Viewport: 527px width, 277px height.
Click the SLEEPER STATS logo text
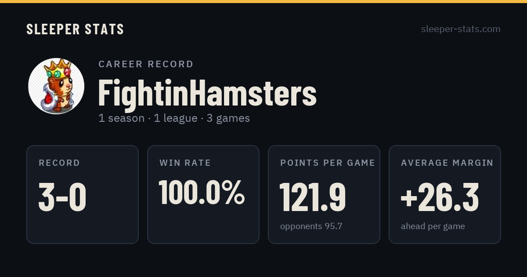(x=75, y=29)
